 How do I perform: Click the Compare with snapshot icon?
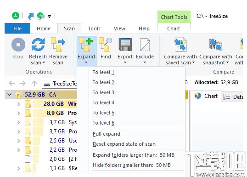pyautogui.click(x=216, y=45)
